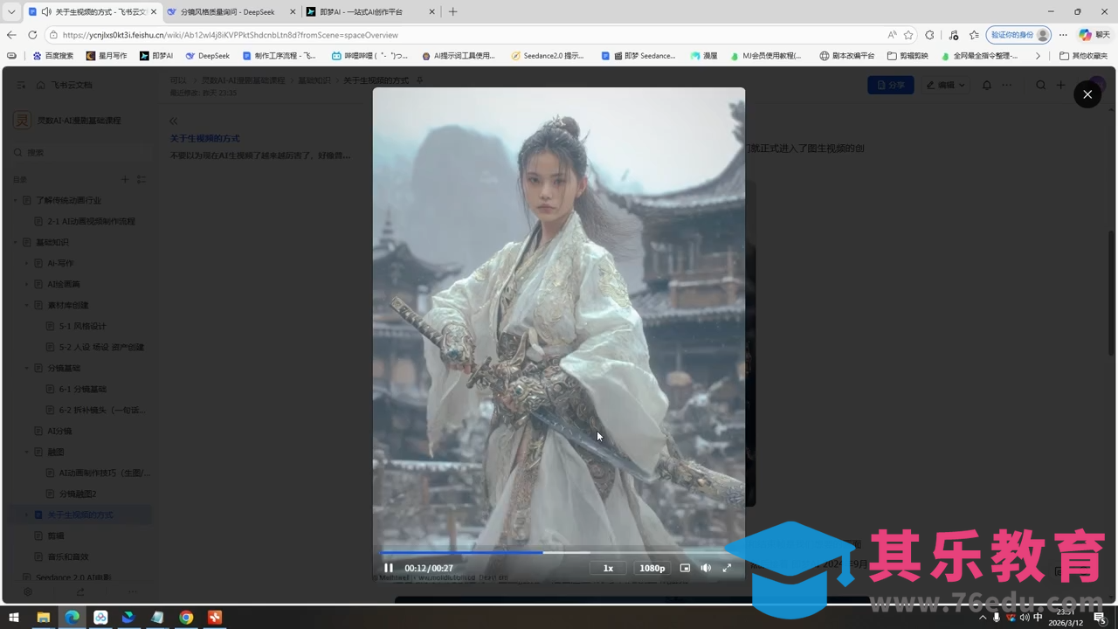Switch to the 即梦AI browser tab
Screen dimensions: 1118x629
(358, 12)
